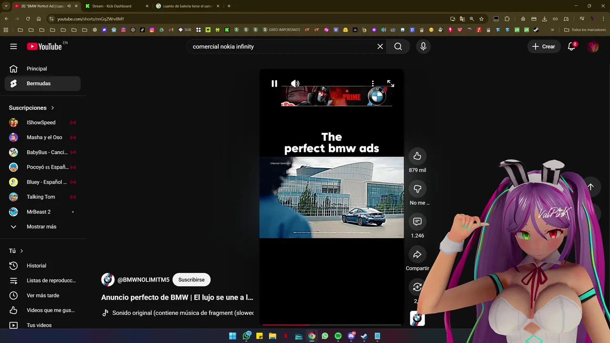610x343 pixels.
Task: Open the remix button
Action: coord(417,287)
